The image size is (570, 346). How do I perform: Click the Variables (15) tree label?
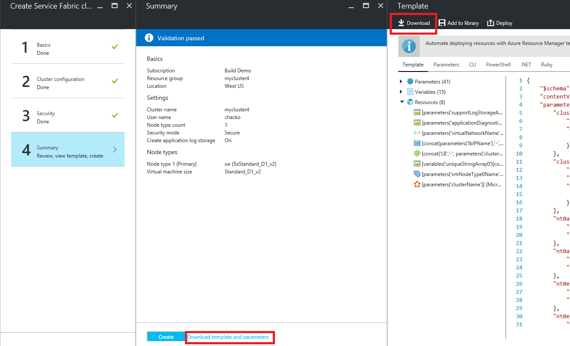click(430, 92)
